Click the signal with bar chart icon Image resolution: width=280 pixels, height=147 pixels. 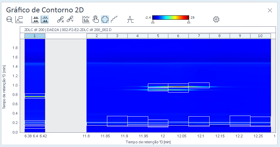(86, 19)
